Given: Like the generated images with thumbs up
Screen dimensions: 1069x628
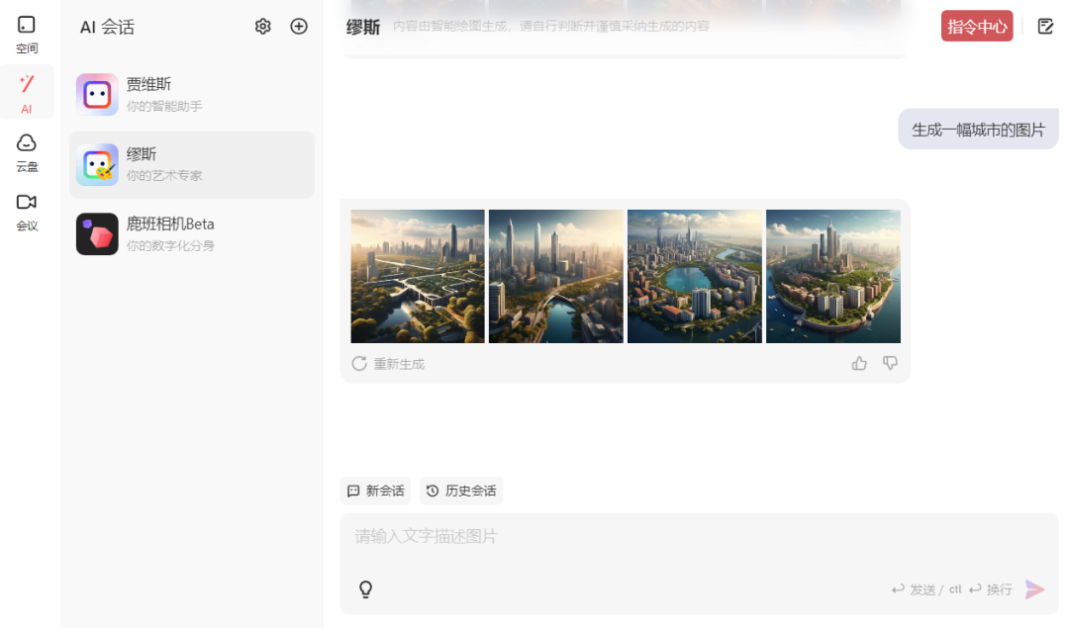Looking at the screenshot, I should [x=859, y=363].
